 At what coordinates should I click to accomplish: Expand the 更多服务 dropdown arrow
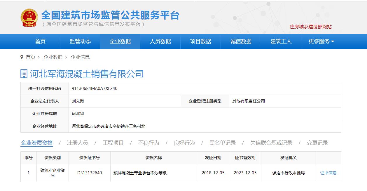333,41
